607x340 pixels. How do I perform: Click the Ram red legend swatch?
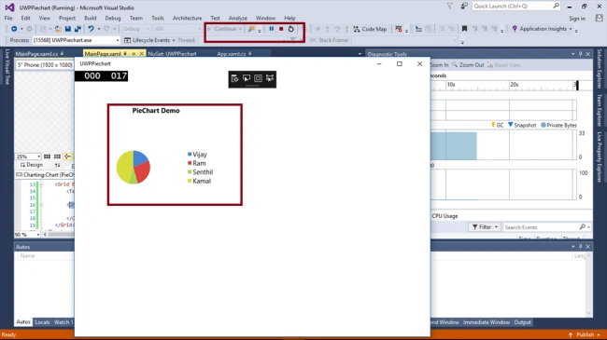click(x=190, y=163)
